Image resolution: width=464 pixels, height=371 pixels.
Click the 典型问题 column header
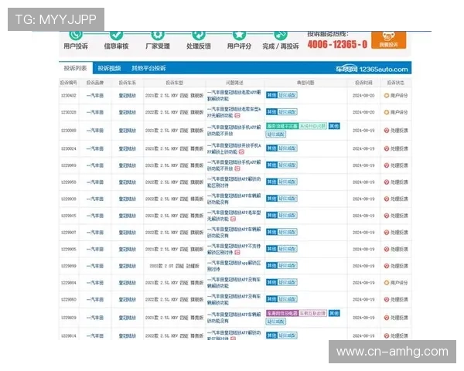[x=305, y=83]
